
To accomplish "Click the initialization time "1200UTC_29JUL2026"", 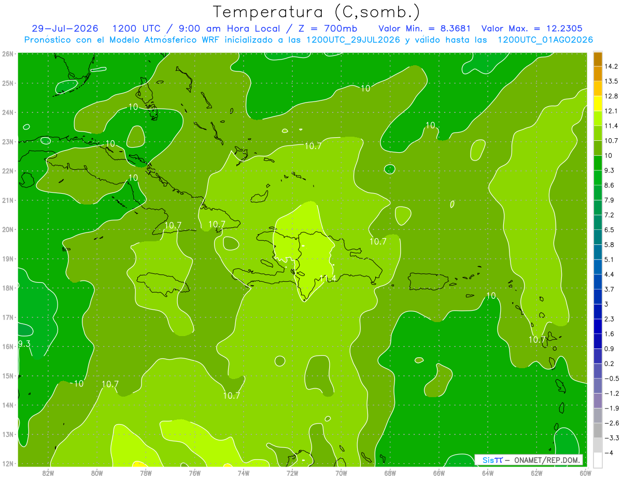I will pyautogui.click(x=353, y=40).
